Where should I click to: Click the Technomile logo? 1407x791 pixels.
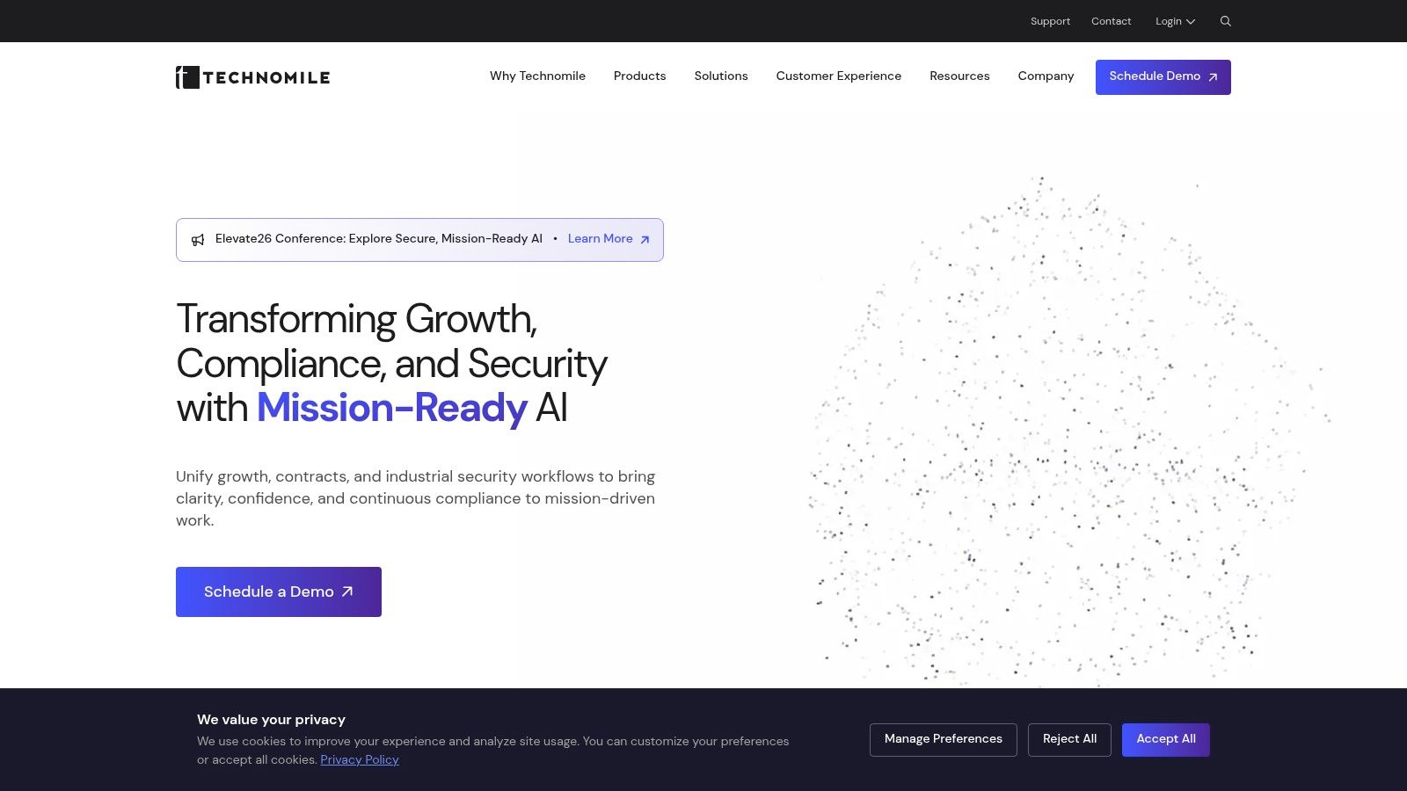(x=252, y=77)
